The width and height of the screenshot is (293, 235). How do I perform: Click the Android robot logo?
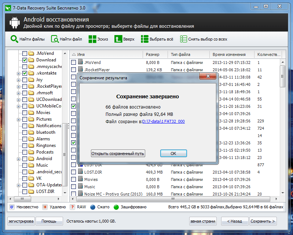[x=15, y=23]
